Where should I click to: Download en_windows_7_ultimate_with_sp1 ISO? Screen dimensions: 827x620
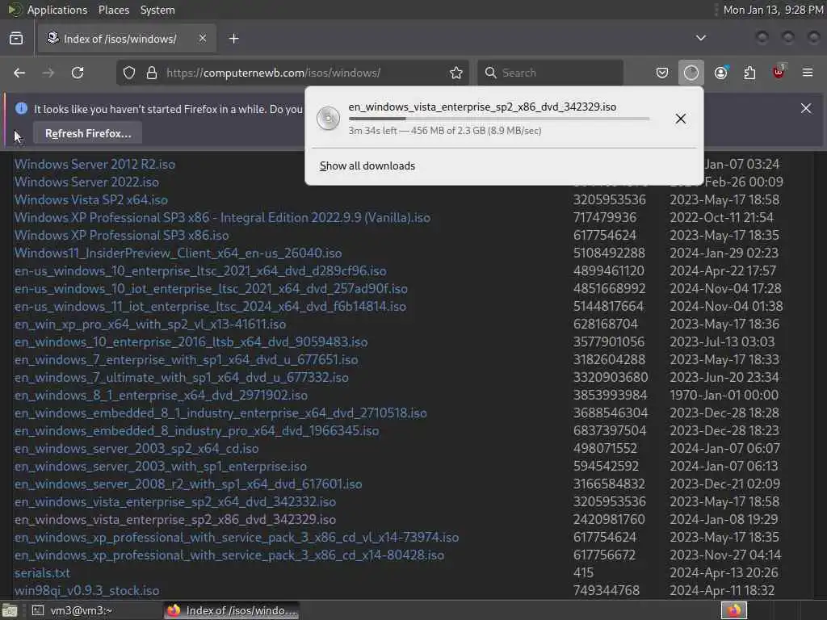(x=181, y=378)
